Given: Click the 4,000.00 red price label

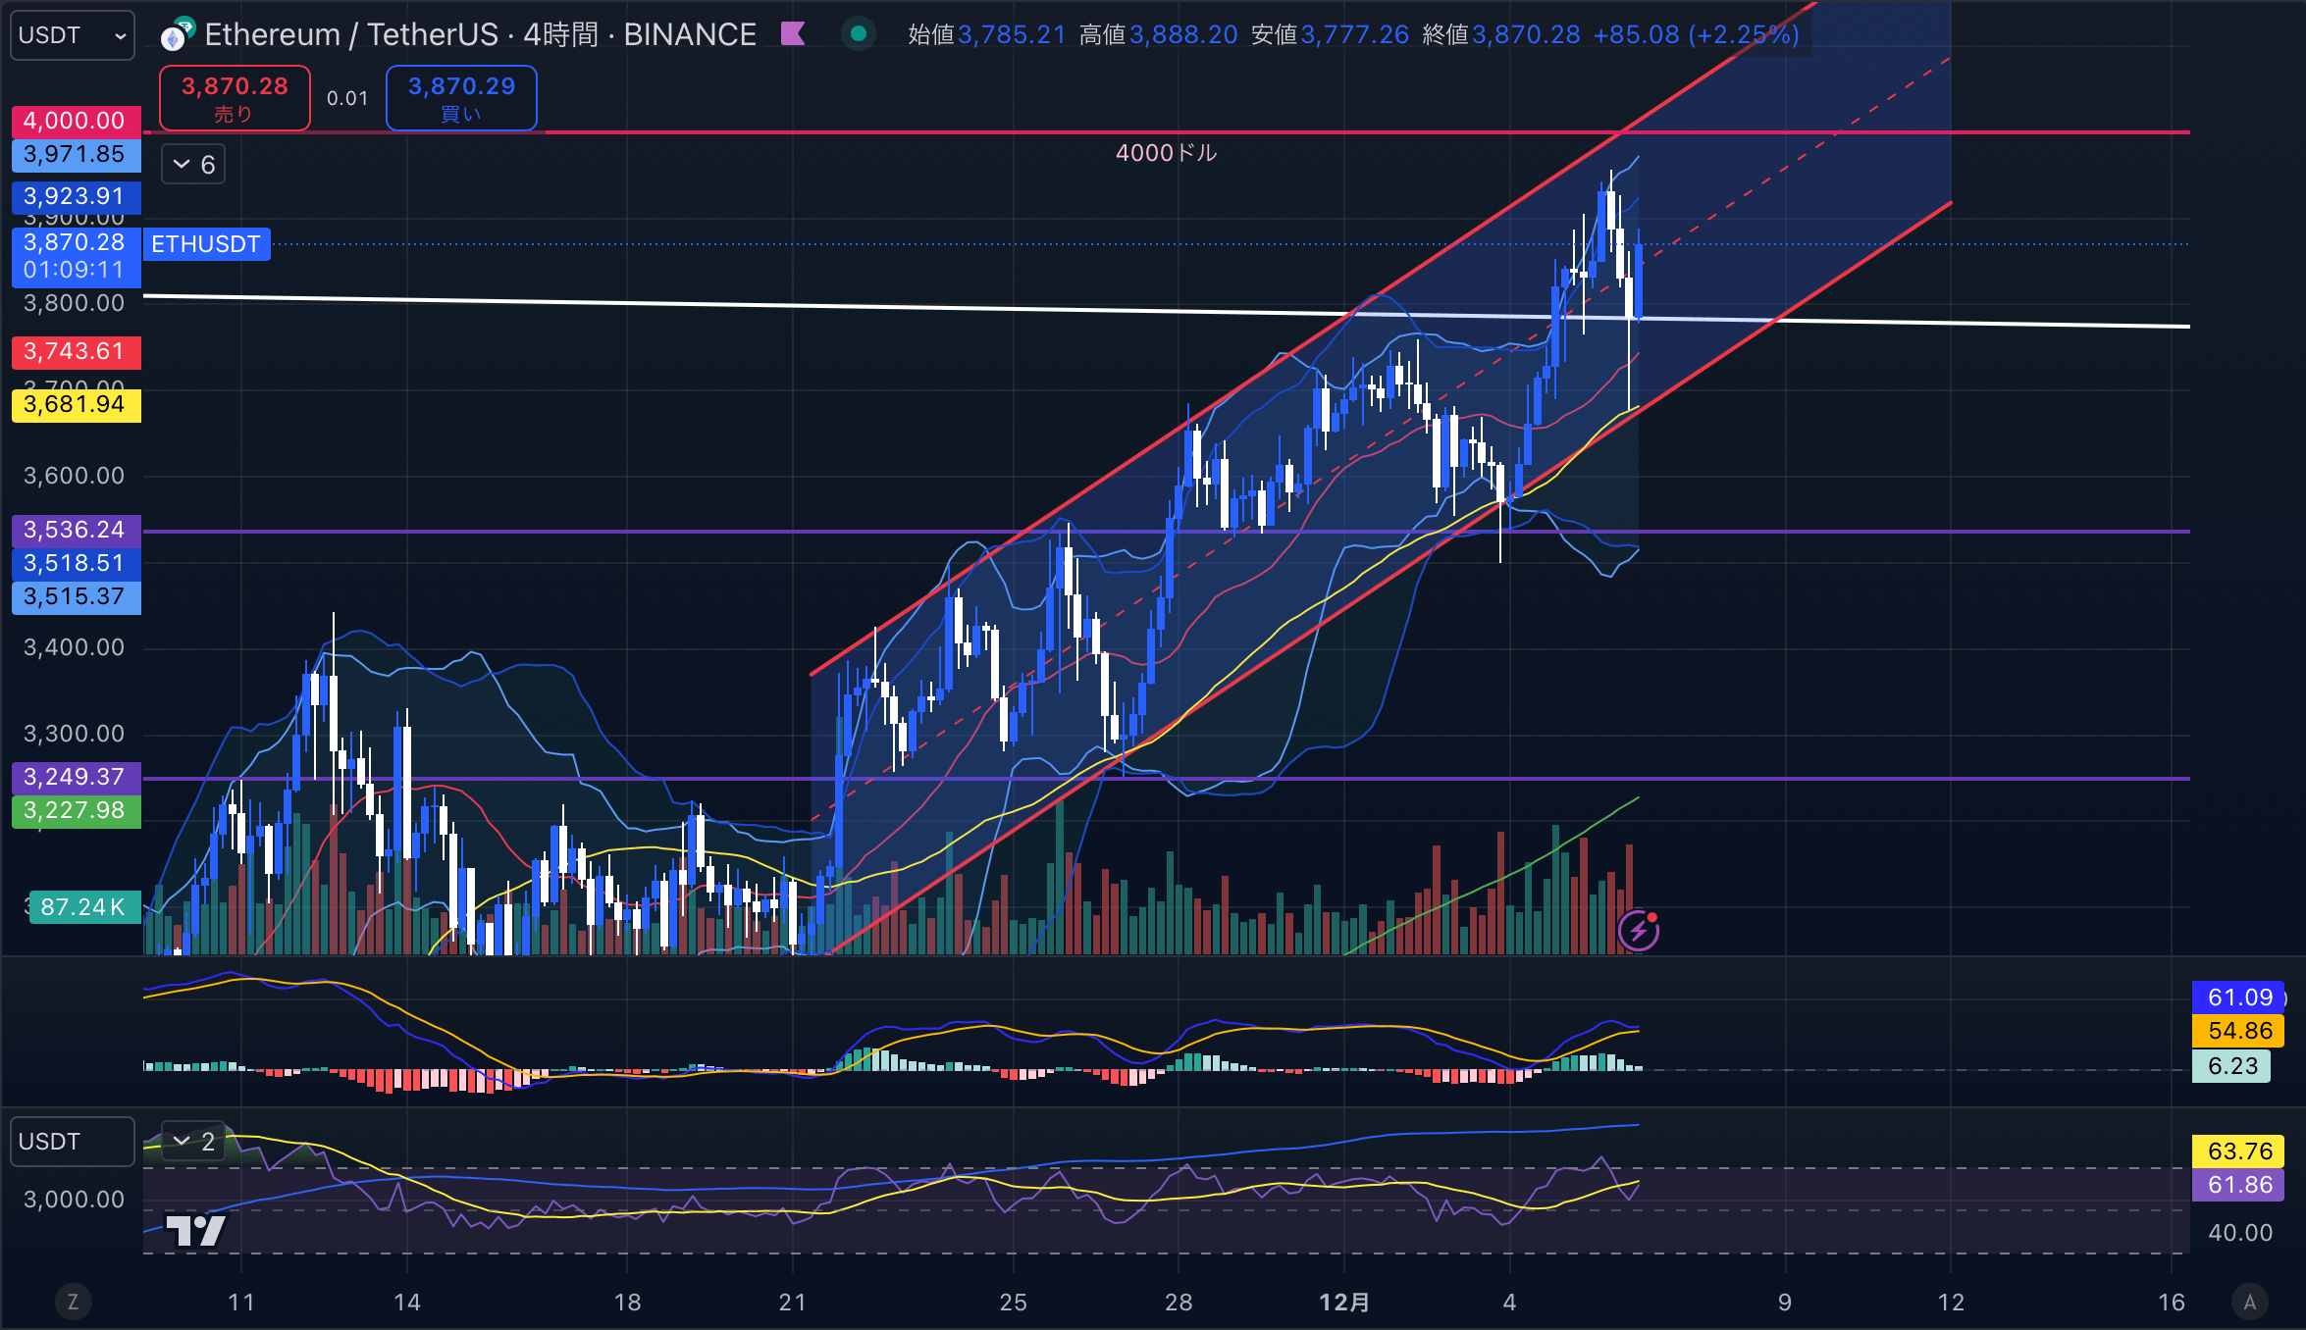Looking at the screenshot, I should pyautogui.click(x=76, y=121).
